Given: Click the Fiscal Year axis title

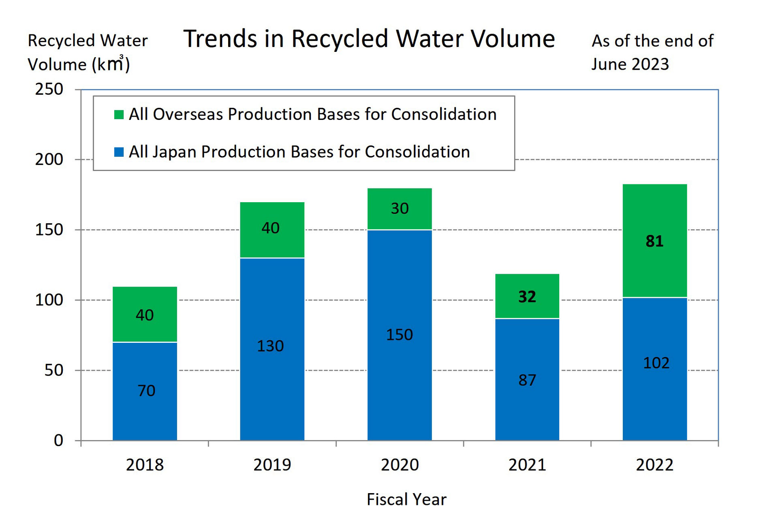Looking at the screenshot, I should point(406,499).
